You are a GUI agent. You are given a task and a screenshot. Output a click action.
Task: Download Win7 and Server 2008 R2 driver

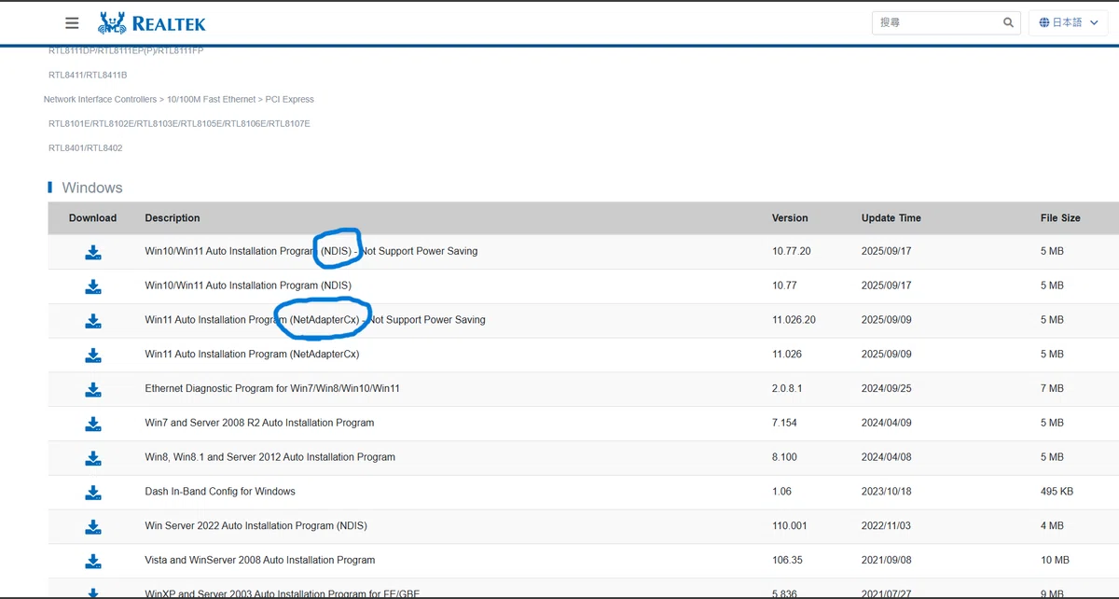tap(93, 424)
